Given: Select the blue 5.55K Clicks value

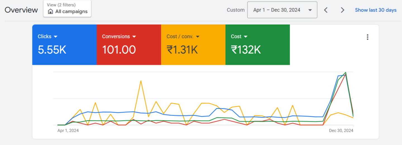Looking at the screenshot, I should (x=52, y=50).
